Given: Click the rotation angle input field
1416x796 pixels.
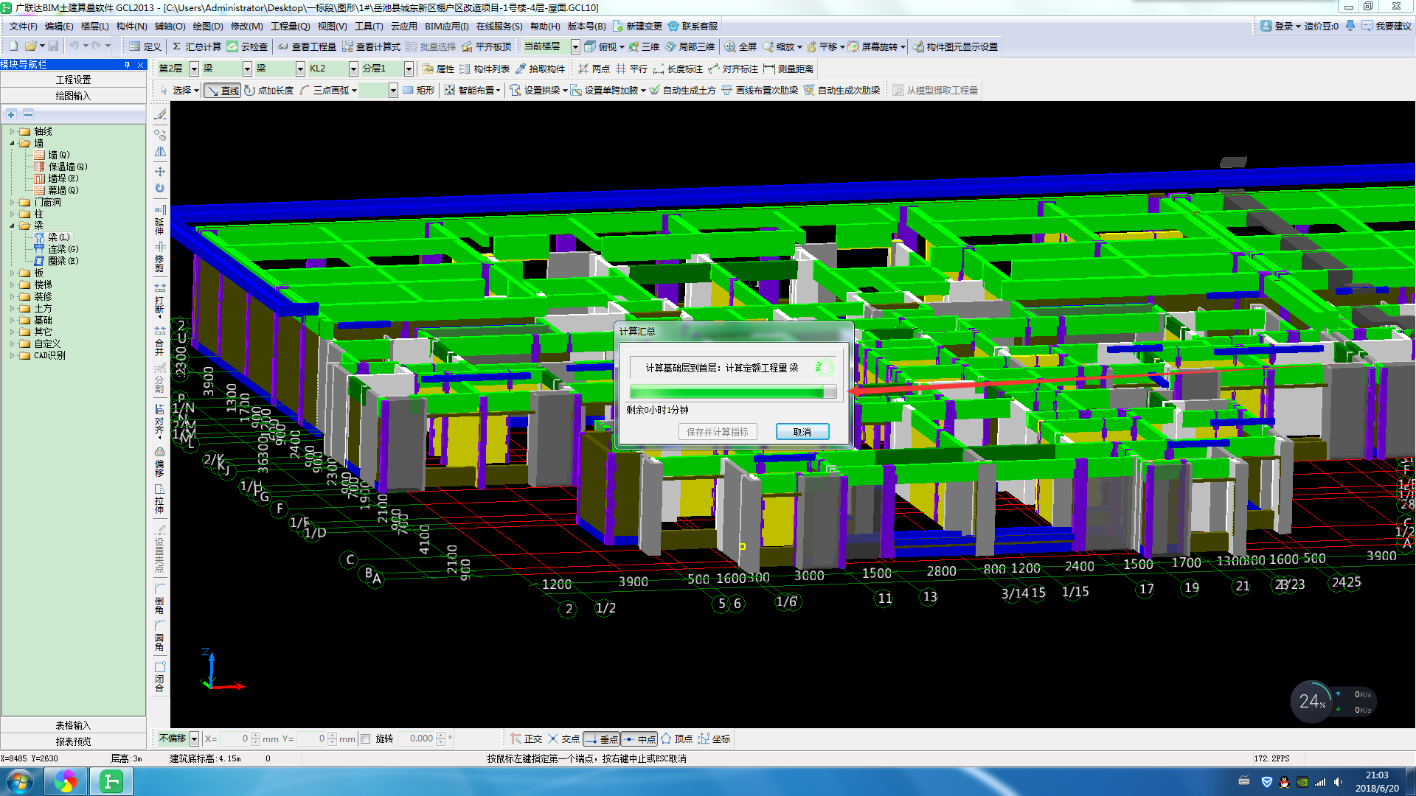Looking at the screenshot, I should tap(416, 739).
